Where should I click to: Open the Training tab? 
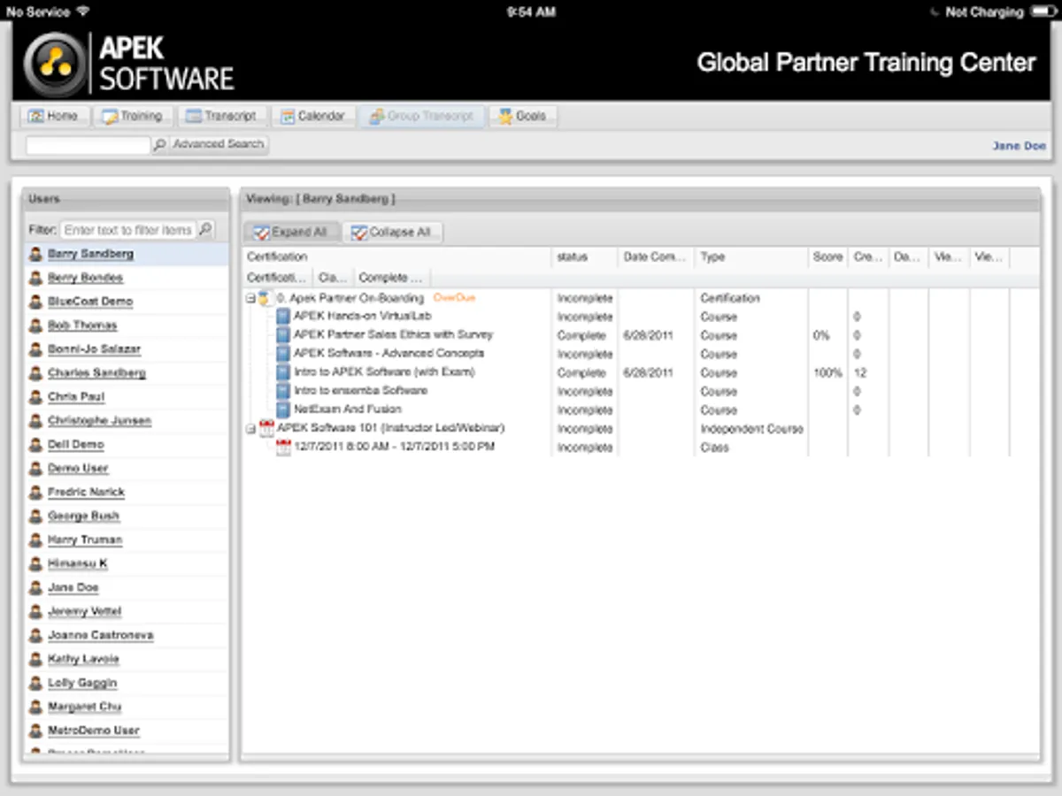[132, 116]
